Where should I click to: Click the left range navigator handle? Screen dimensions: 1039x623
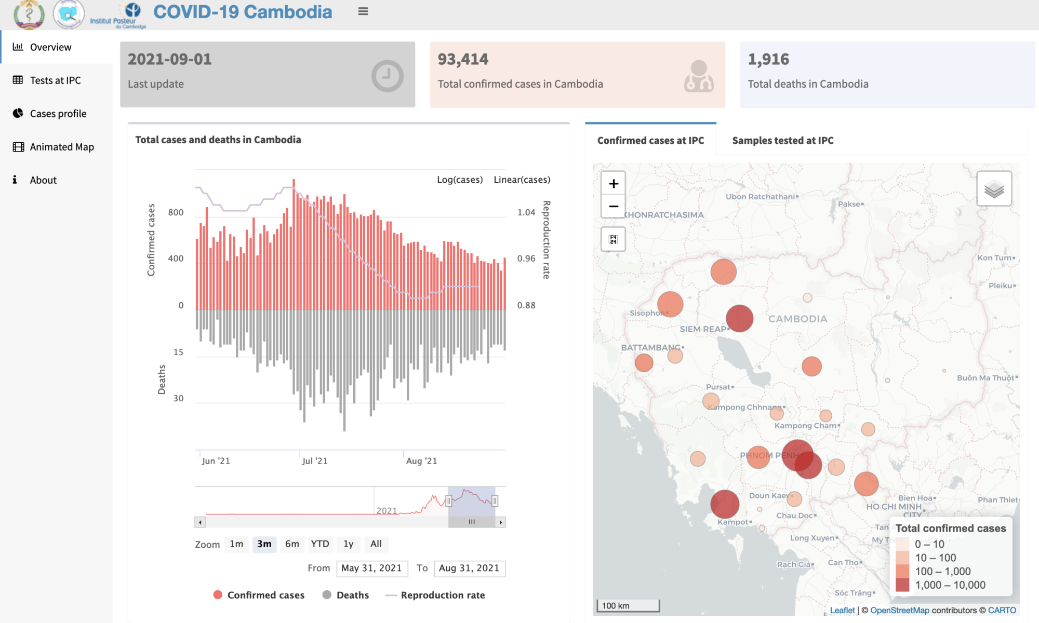coord(449,501)
